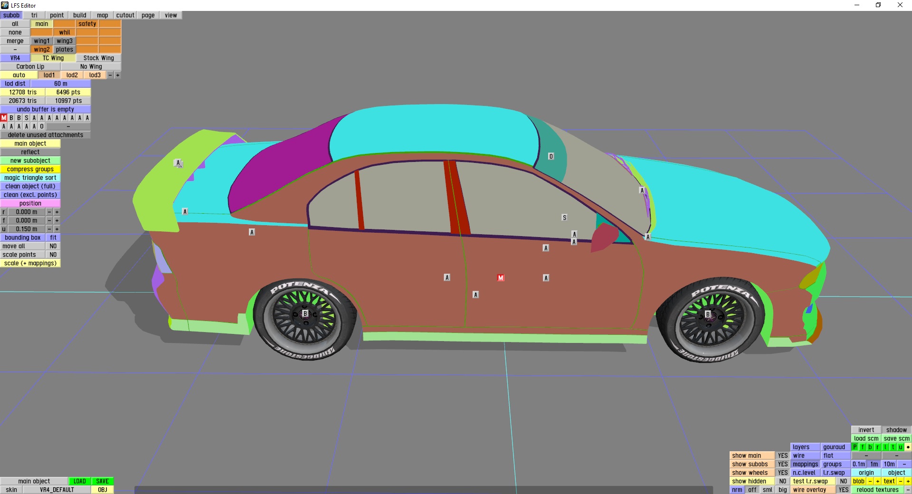This screenshot has width=912, height=494.
Task: Click the position f 0.000 m value
Action: pyautogui.click(x=27, y=220)
